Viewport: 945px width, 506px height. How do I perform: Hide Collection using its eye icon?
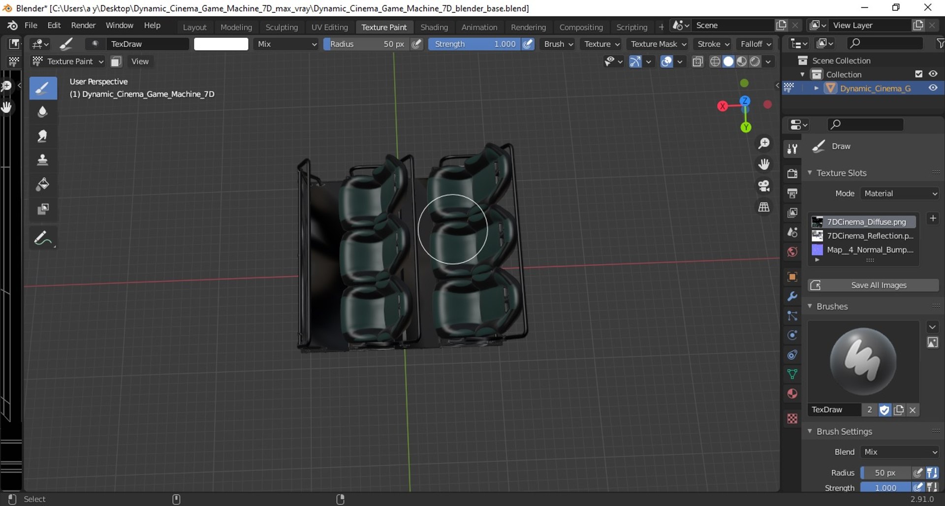(x=933, y=74)
